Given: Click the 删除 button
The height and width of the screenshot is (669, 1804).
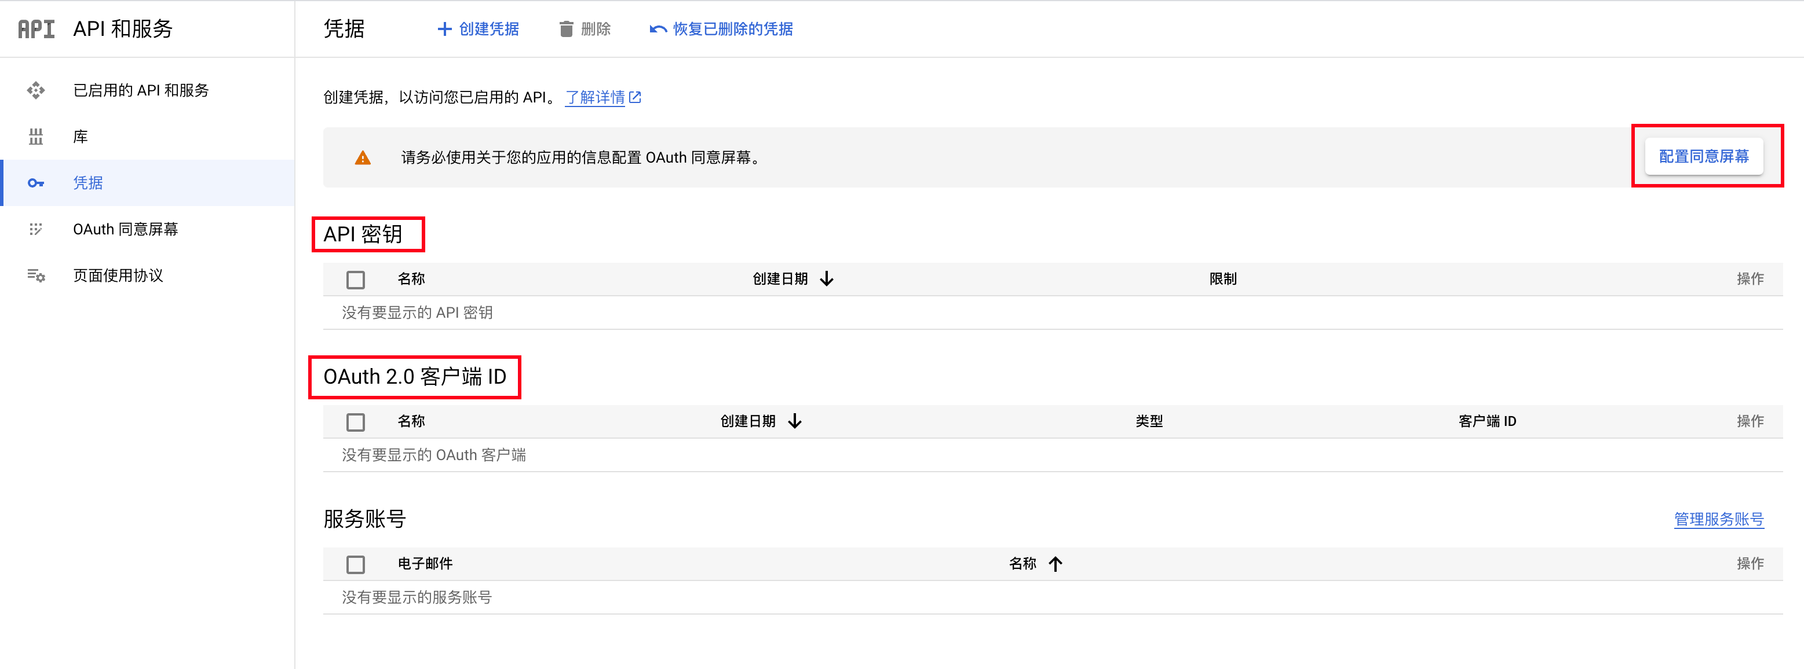Looking at the screenshot, I should coord(585,29).
